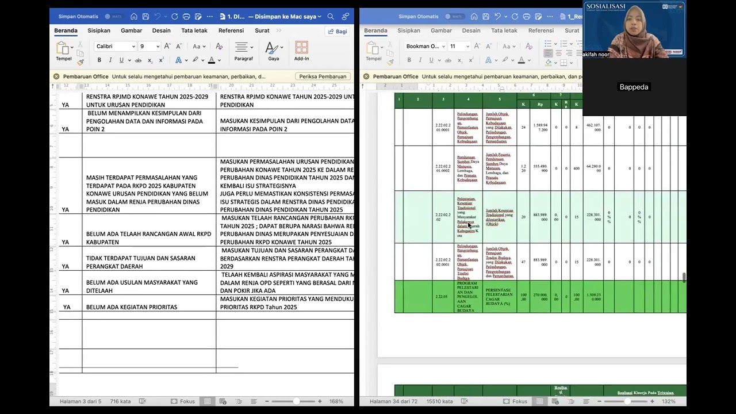
Task: Click Fokus button in left window status bar
Action: 182,401
